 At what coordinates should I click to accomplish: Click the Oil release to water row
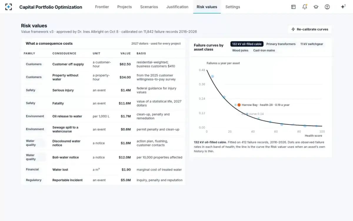pos(103,116)
